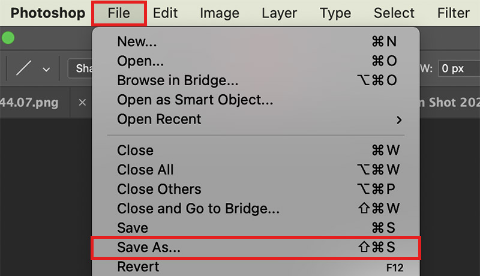Click Close All menu item
Screen dimensions: 480x276
click(256, 170)
